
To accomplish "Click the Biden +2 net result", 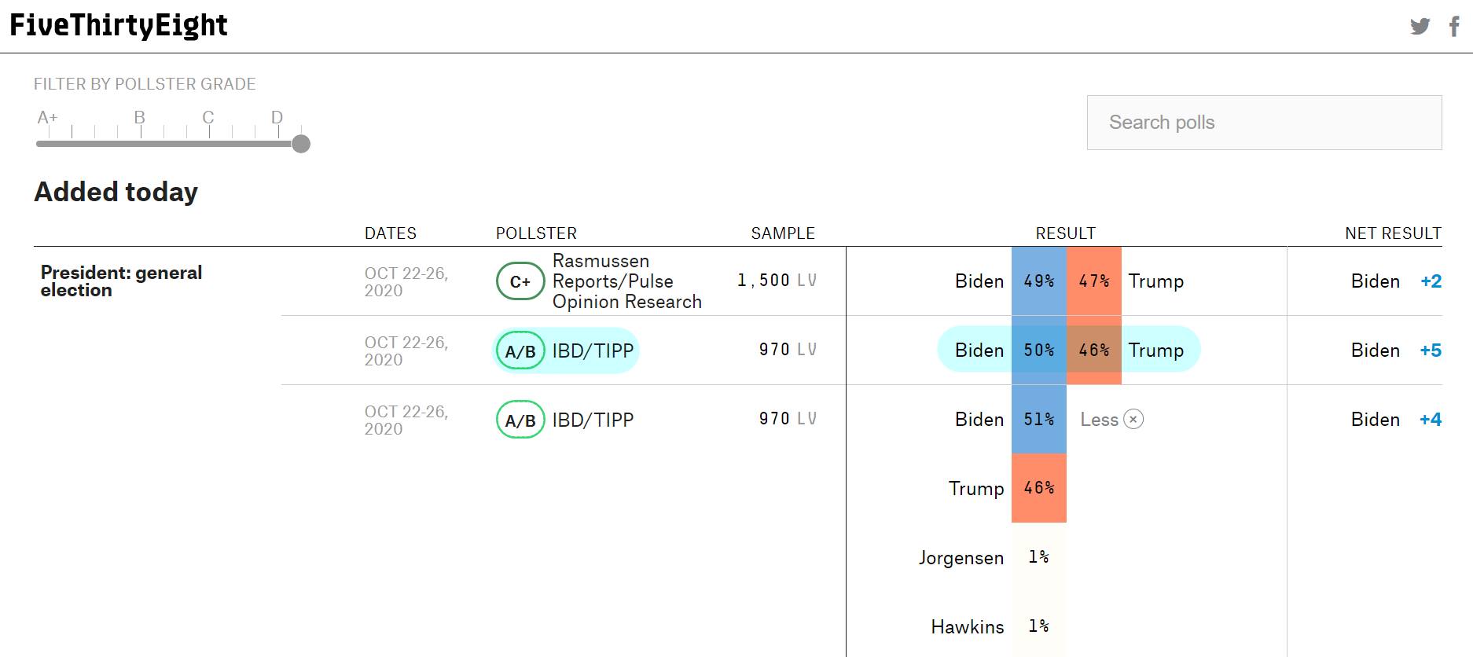I will tap(1396, 281).
